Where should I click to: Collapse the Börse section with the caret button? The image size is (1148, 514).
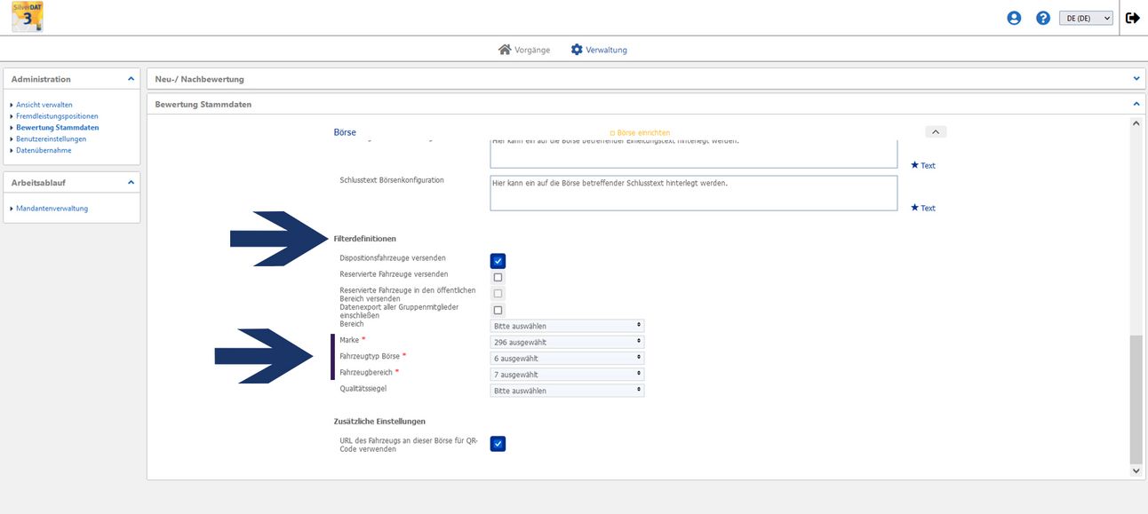tap(936, 132)
